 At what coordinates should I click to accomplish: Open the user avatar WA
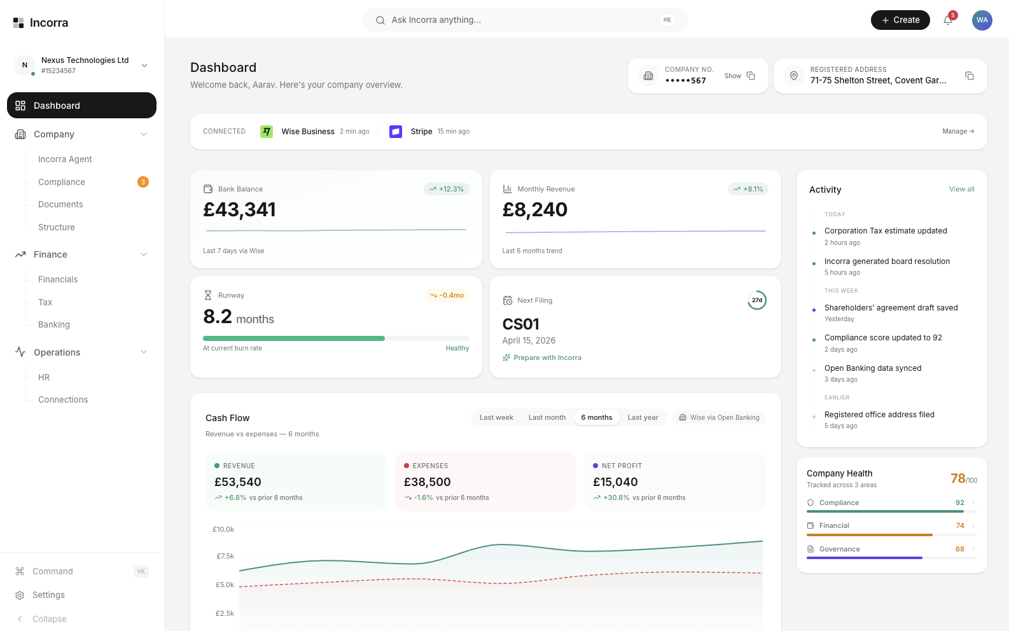(x=982, y=20)
